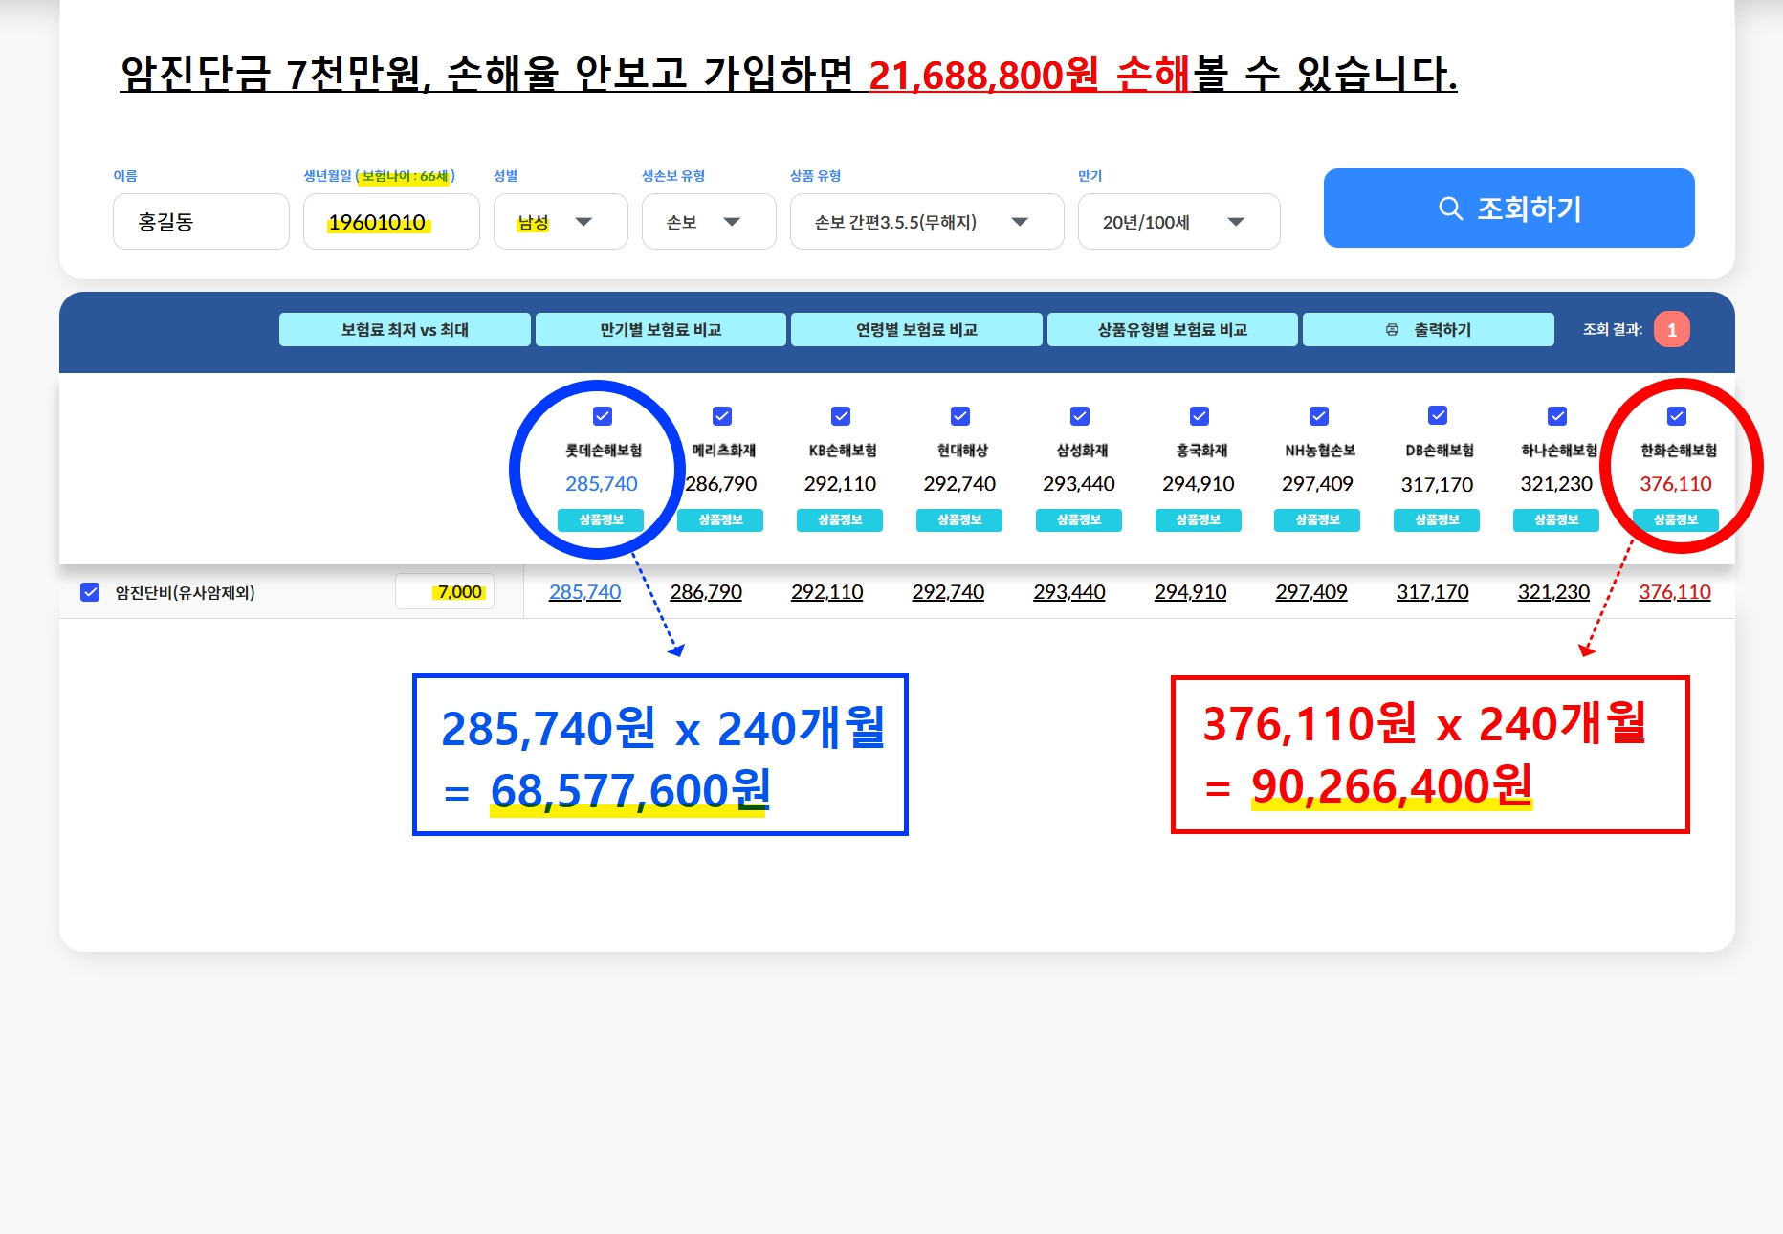Viewport: 1783px width, 1234px height.
Task: Open the 만기 20년/100세 dropdown
Action: 1178,222
